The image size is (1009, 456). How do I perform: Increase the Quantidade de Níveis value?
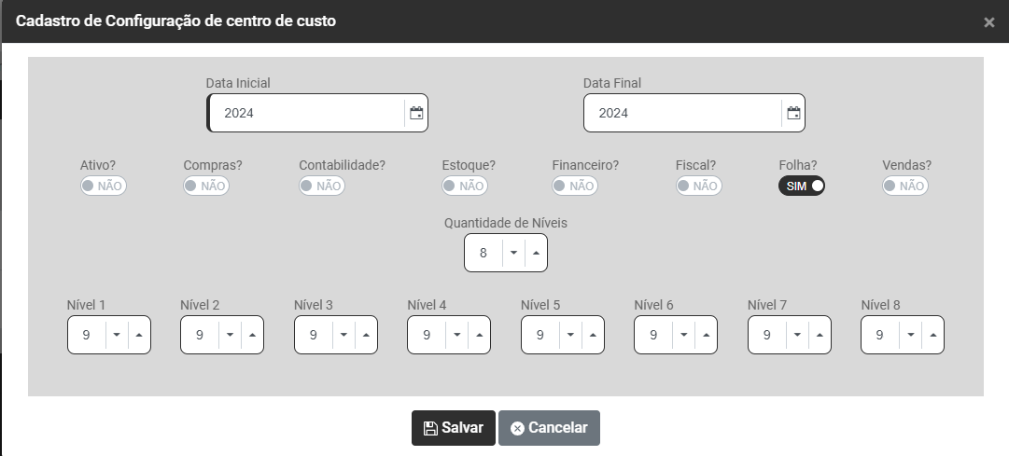(x=536, y=254)
